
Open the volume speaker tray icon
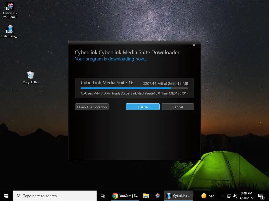[235, 196]
